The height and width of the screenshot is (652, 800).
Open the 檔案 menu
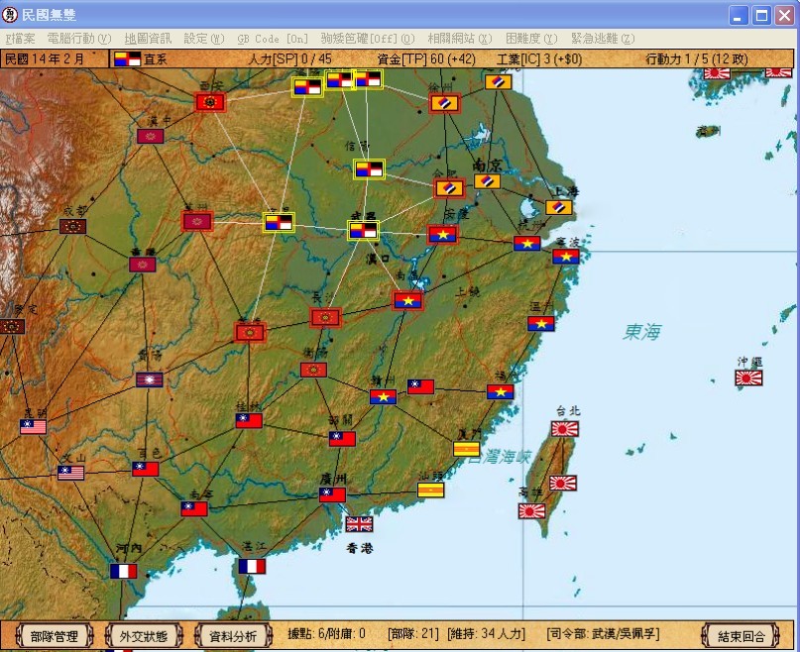(x=21, y=39)
